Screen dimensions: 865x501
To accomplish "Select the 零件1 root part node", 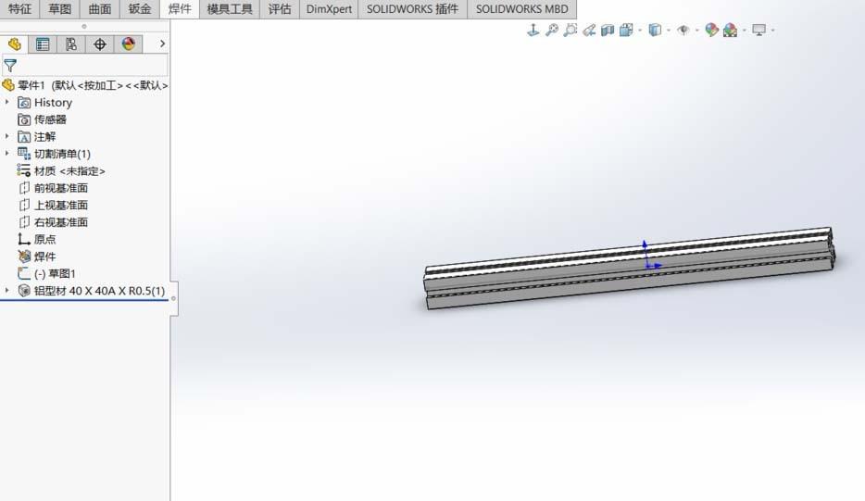I will point(85,85).
